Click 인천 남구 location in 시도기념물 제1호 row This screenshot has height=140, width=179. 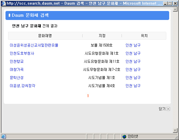133,78
